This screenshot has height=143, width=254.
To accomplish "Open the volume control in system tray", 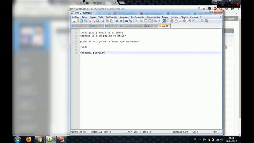I will click(221, 139).
